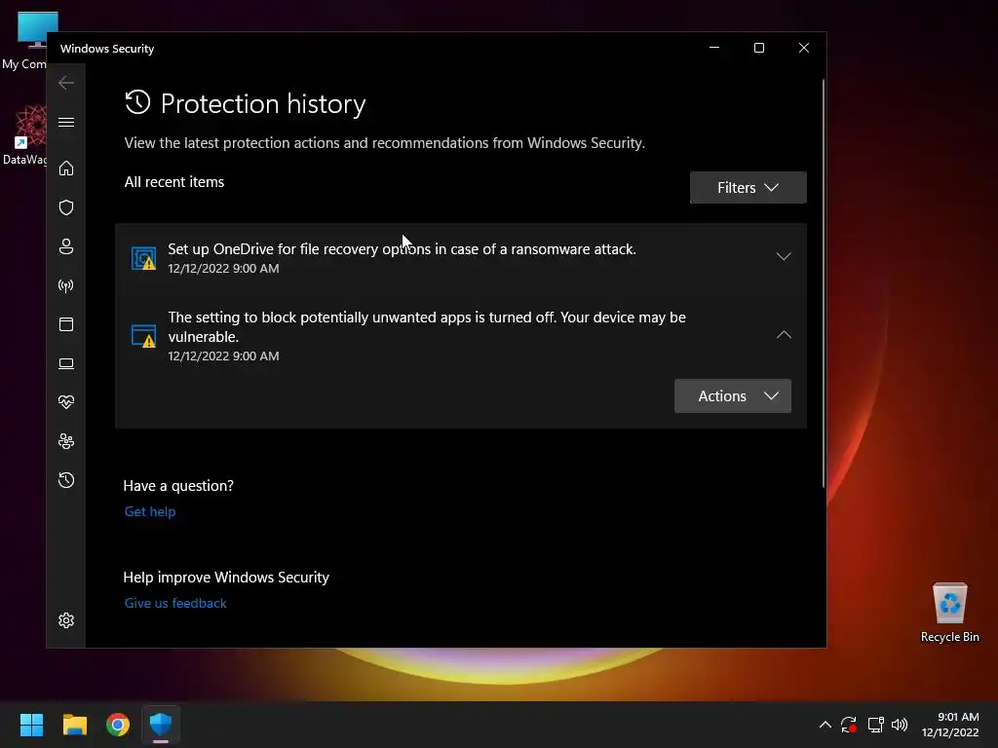Launch Google Chrome from taskbar
Screen dimensions: 998x748
tap(118, 725)
